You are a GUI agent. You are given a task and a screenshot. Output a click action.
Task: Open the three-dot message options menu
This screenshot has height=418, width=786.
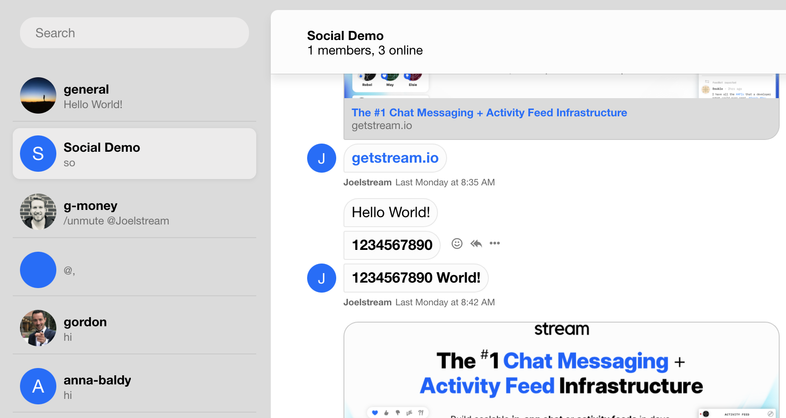click(x=495, y=244)
